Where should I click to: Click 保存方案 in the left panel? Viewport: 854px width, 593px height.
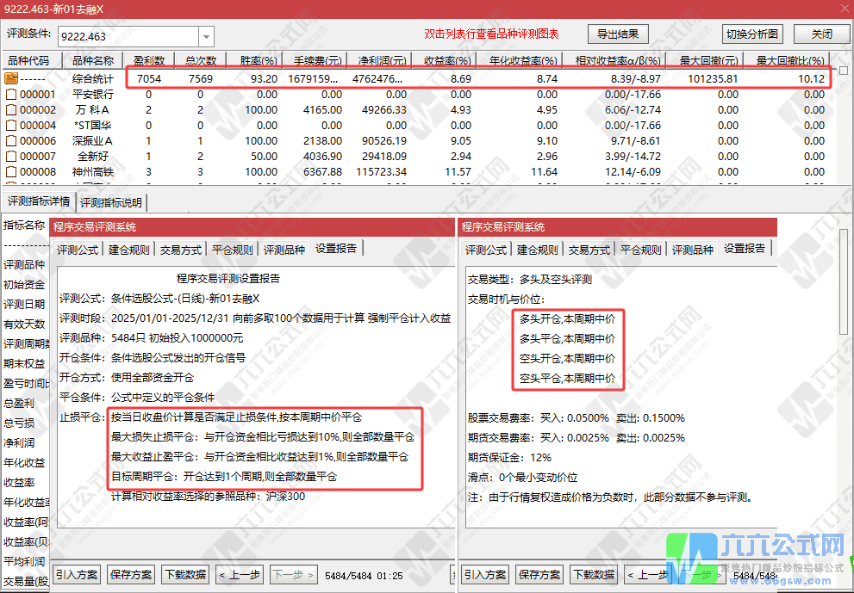pyautogui.click(x=130, y=574)
